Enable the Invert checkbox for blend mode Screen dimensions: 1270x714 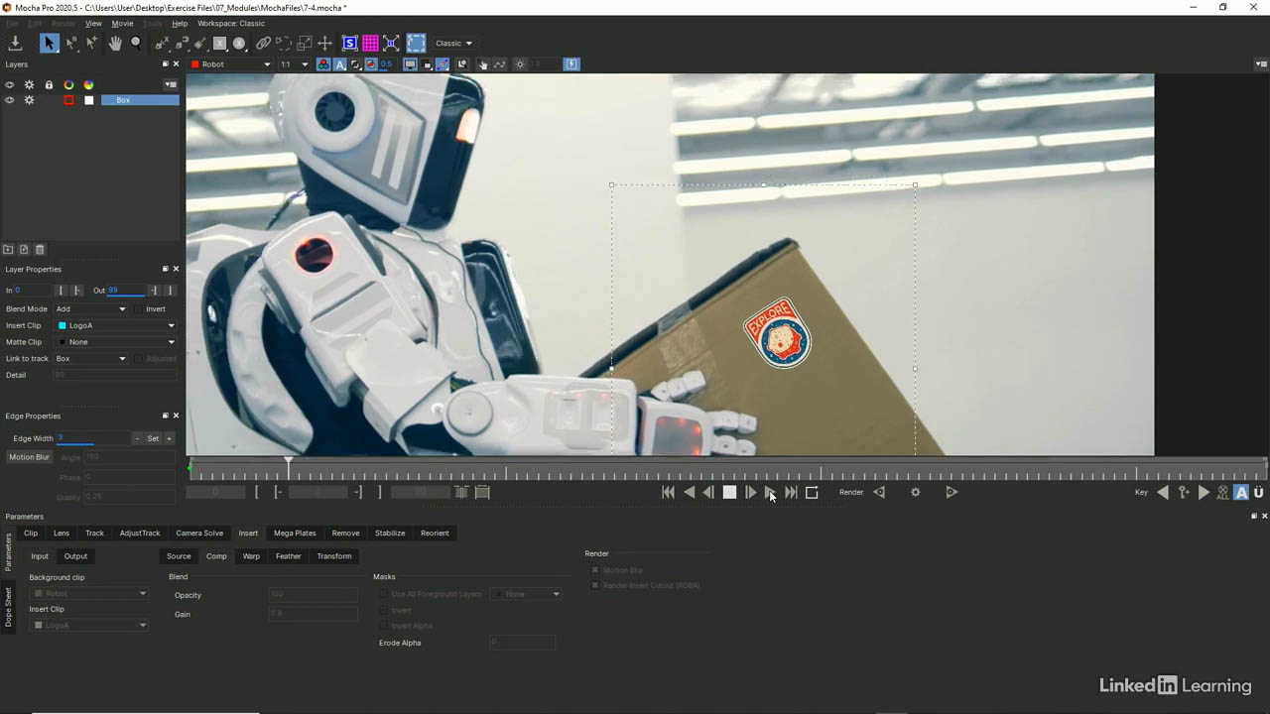tap(140, 309)
